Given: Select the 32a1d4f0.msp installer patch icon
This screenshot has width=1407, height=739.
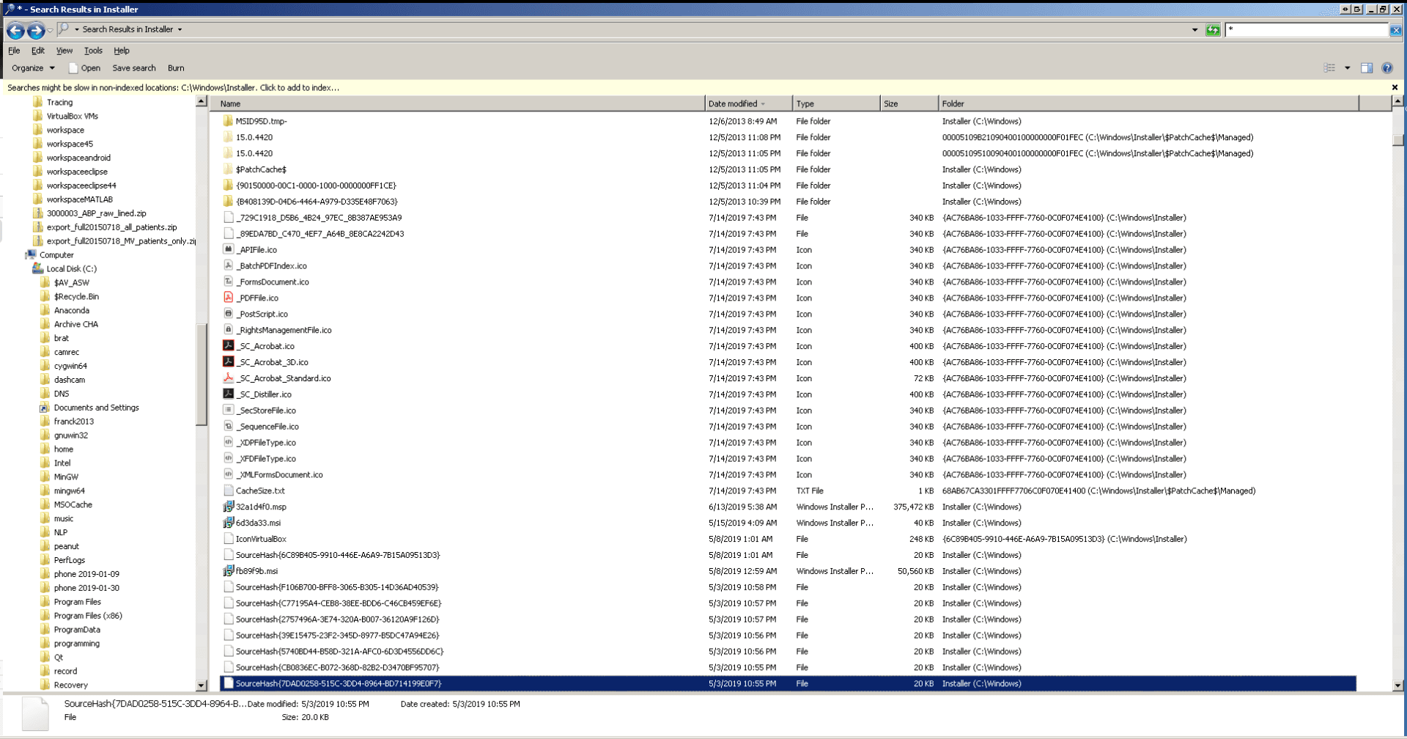Looking at the screenshot, I should [228, 507].
